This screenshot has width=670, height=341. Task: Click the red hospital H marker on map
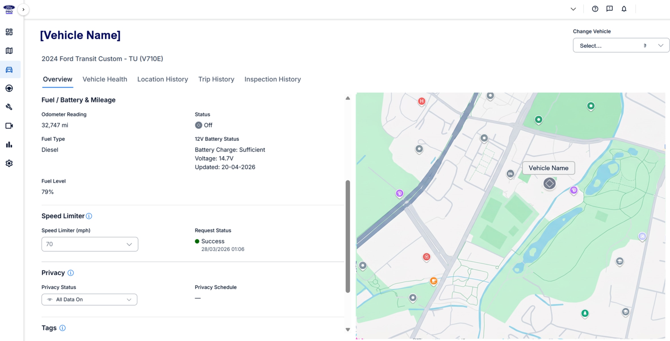(422, 101)
